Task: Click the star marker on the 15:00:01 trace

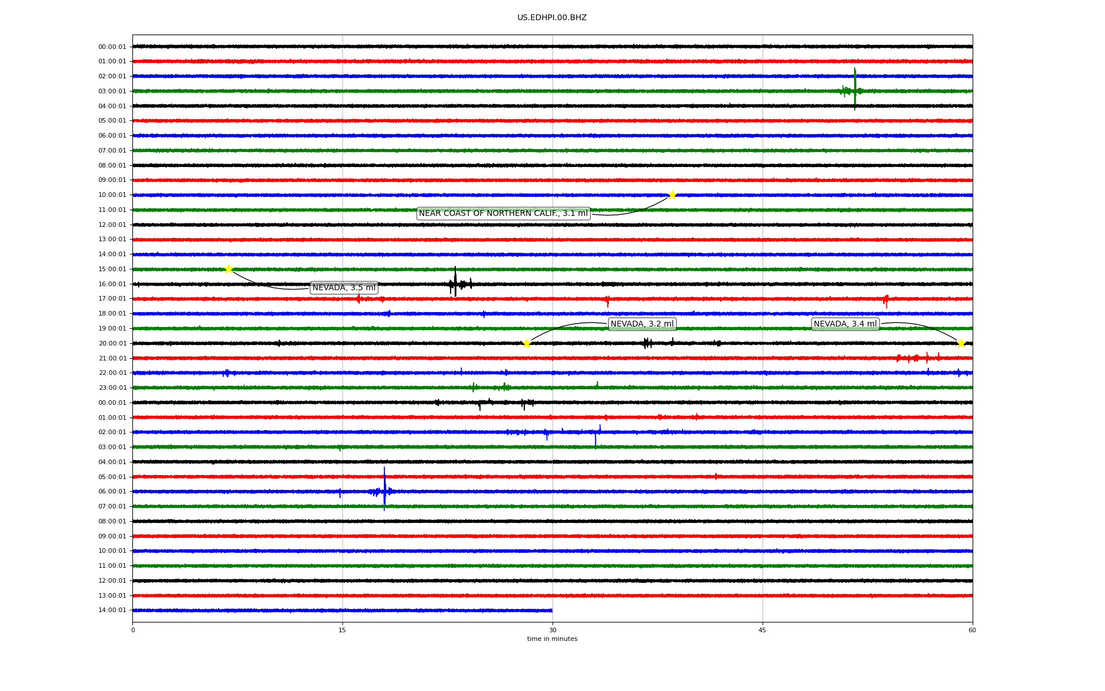Action: click(228, 269)
